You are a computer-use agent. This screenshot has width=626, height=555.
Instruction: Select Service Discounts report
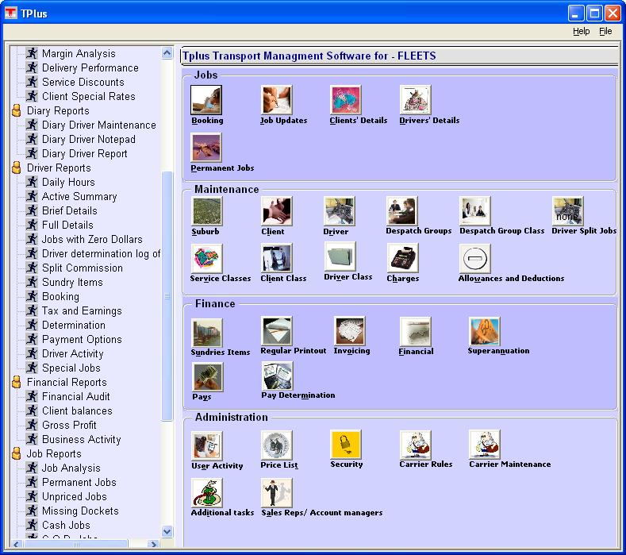coord(83,82)
